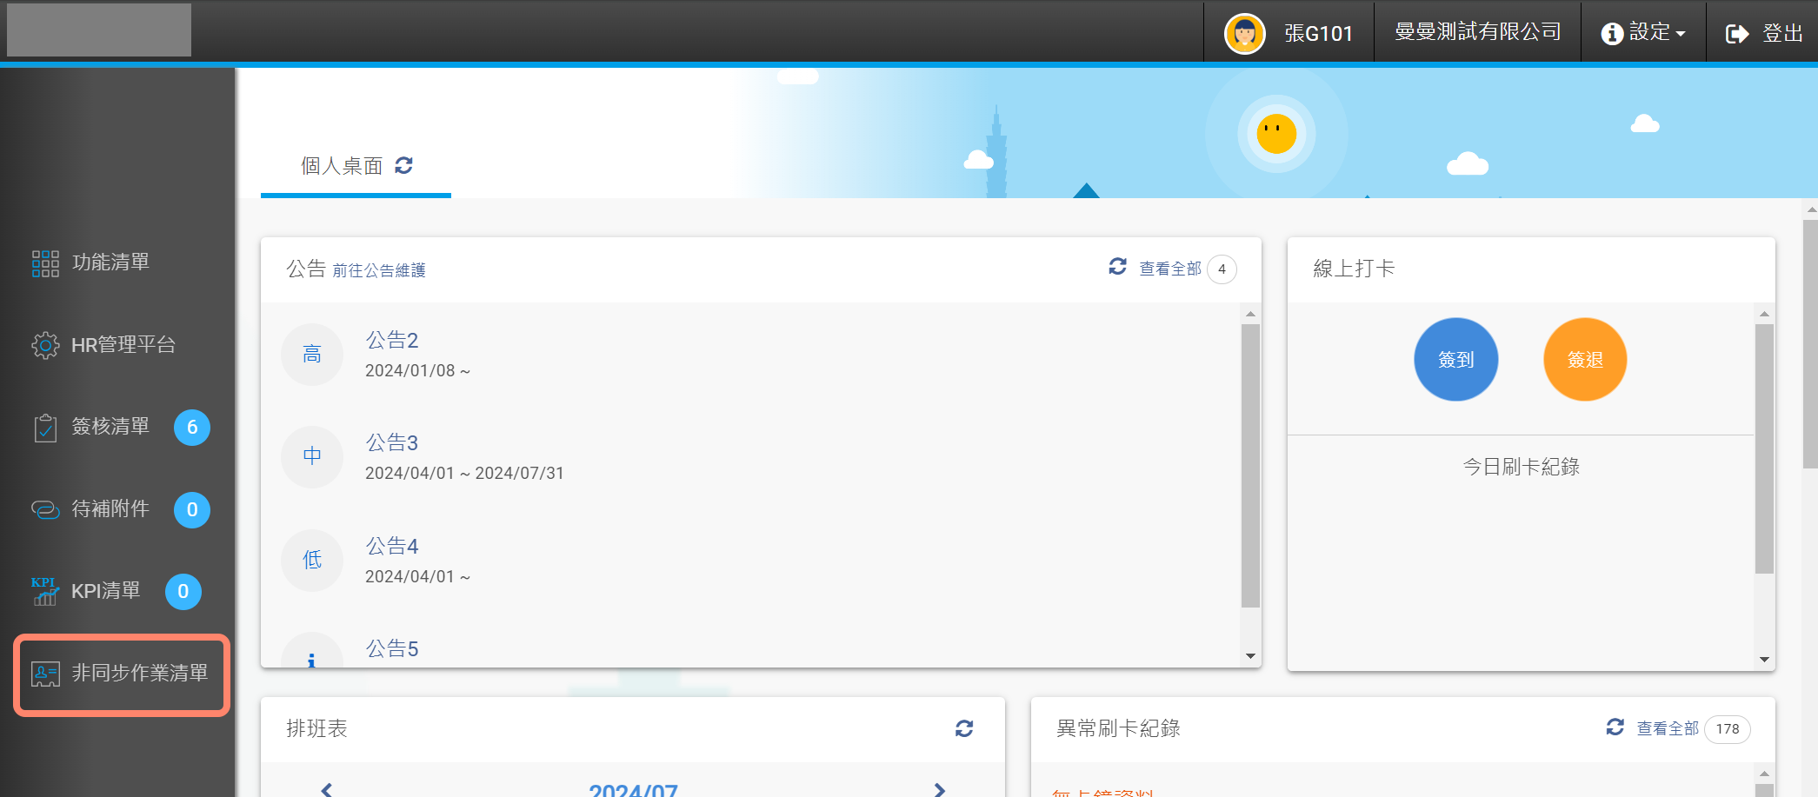Open the KPI清單 chart icon
This screenshot has height=797, width=1818.
45,592
